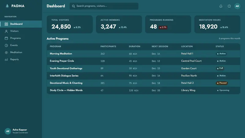Screen dimensions: 245x138
Task: Click Active status for Interfaith Dialogue Series
Action: click(x=221, y=75)
